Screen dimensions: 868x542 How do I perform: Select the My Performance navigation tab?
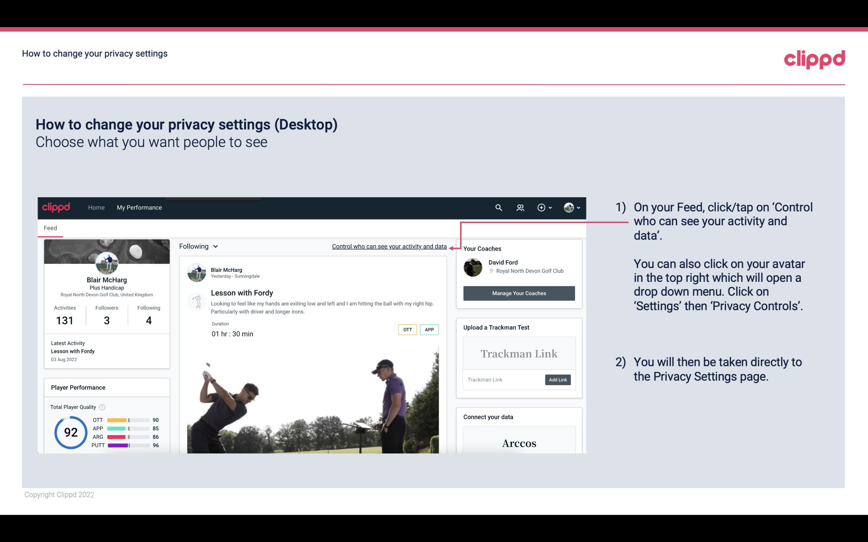[x=139, y=207]
